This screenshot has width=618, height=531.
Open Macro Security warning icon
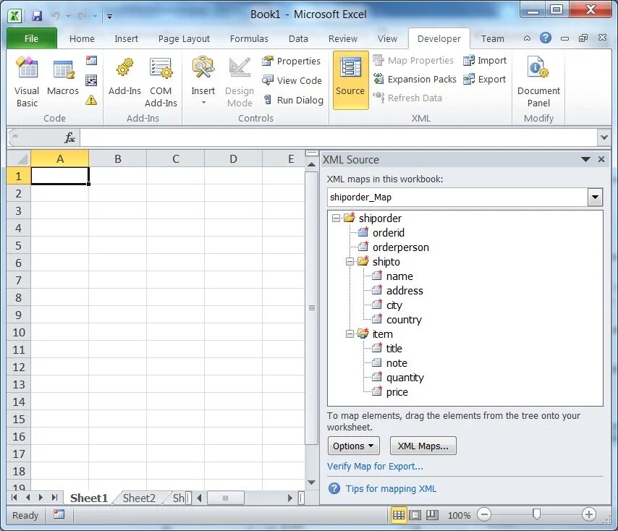pyautogui.click(x=91, y=100)
